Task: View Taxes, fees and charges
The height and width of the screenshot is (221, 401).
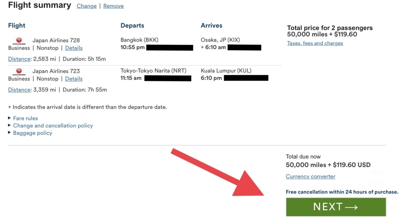Action: click(x=315, y=43)
